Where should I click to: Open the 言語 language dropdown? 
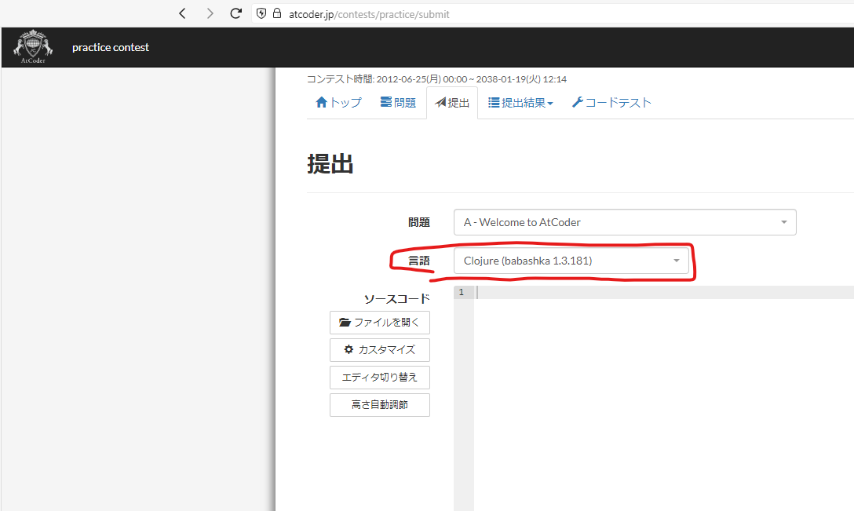click(x=571, y=261)
